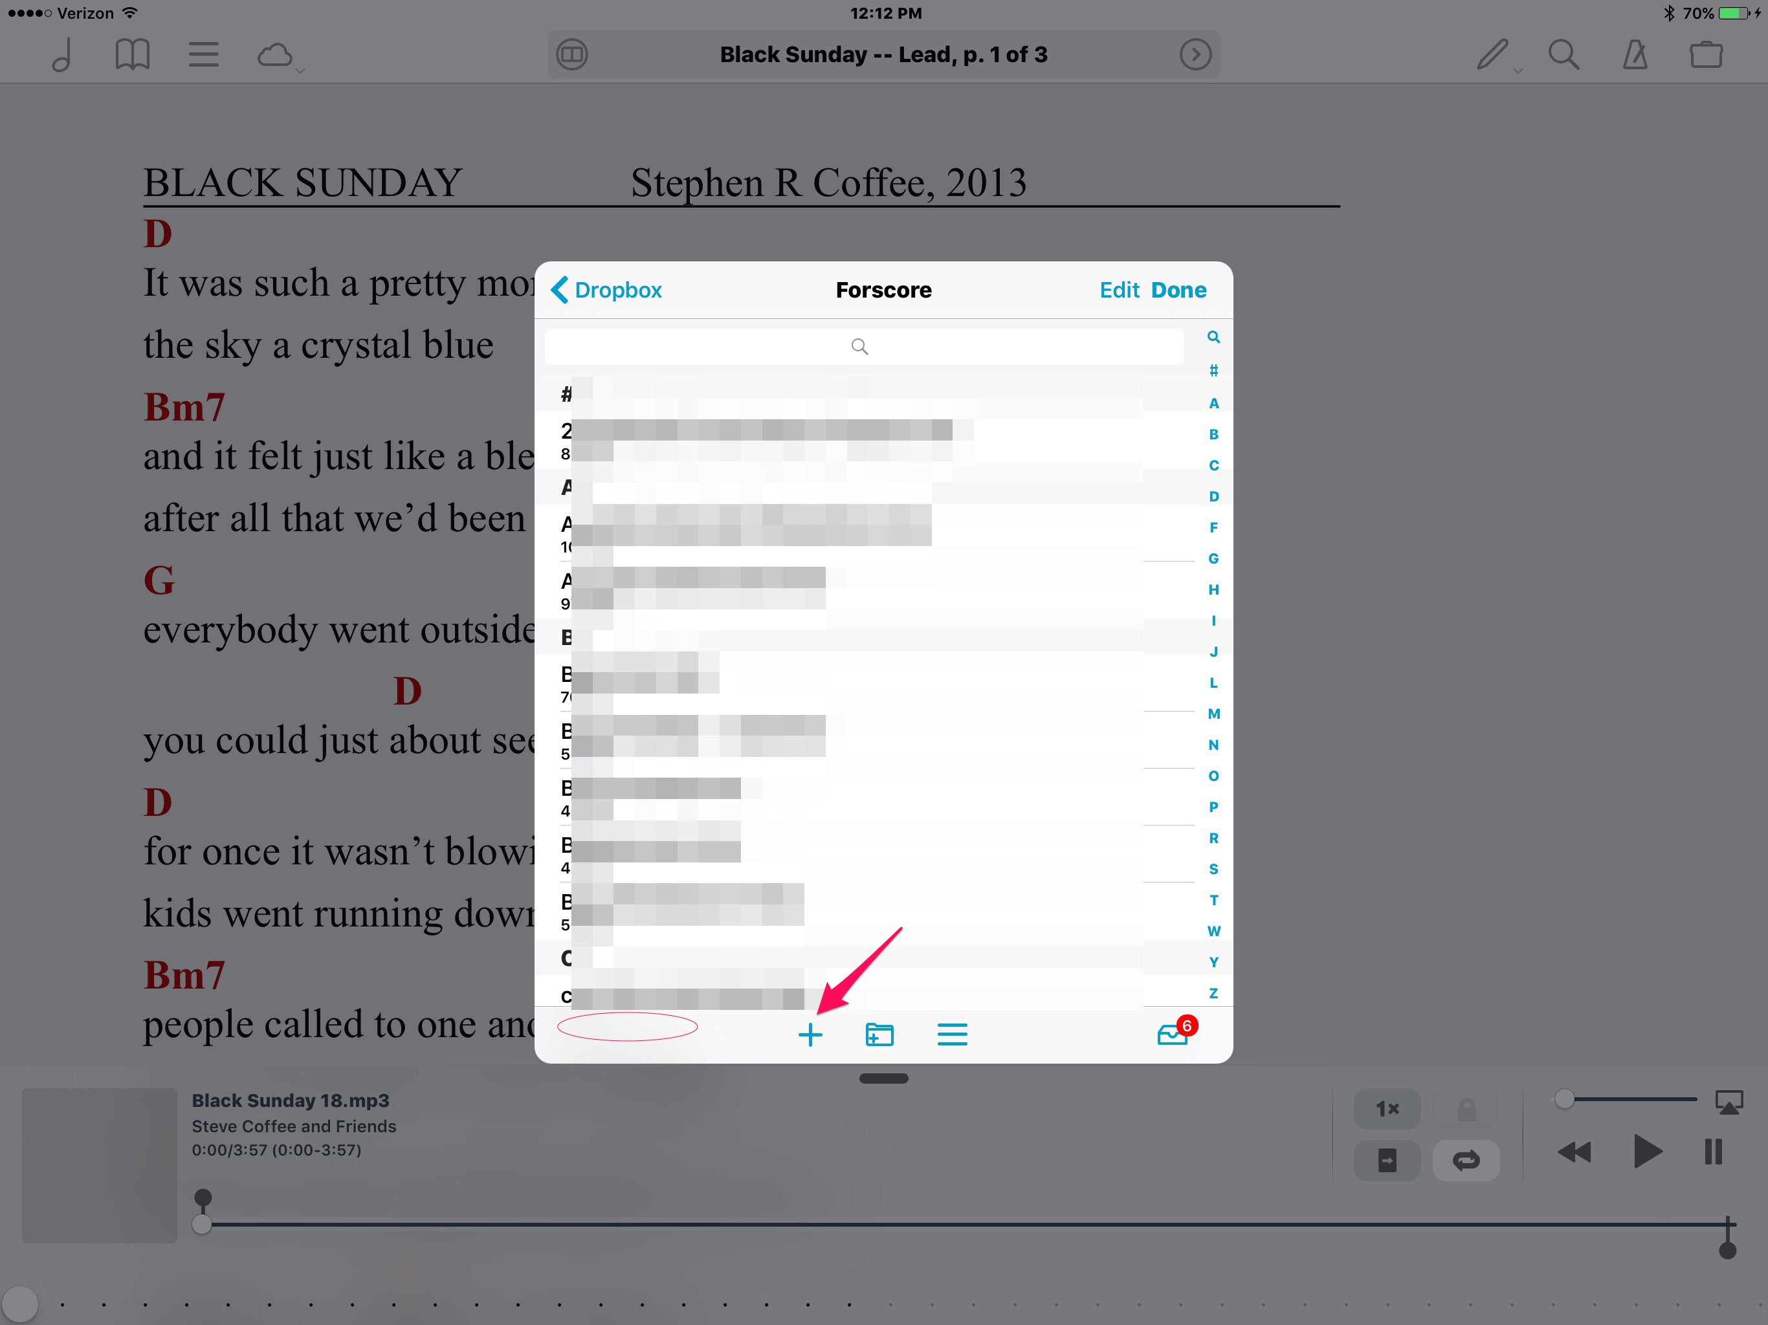
Task: Toggle the page-turn link button in player
Action: (x=1387, y=1159)
